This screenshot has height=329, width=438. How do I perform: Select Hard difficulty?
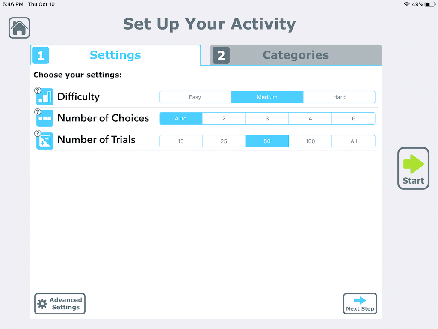(339, 97)
